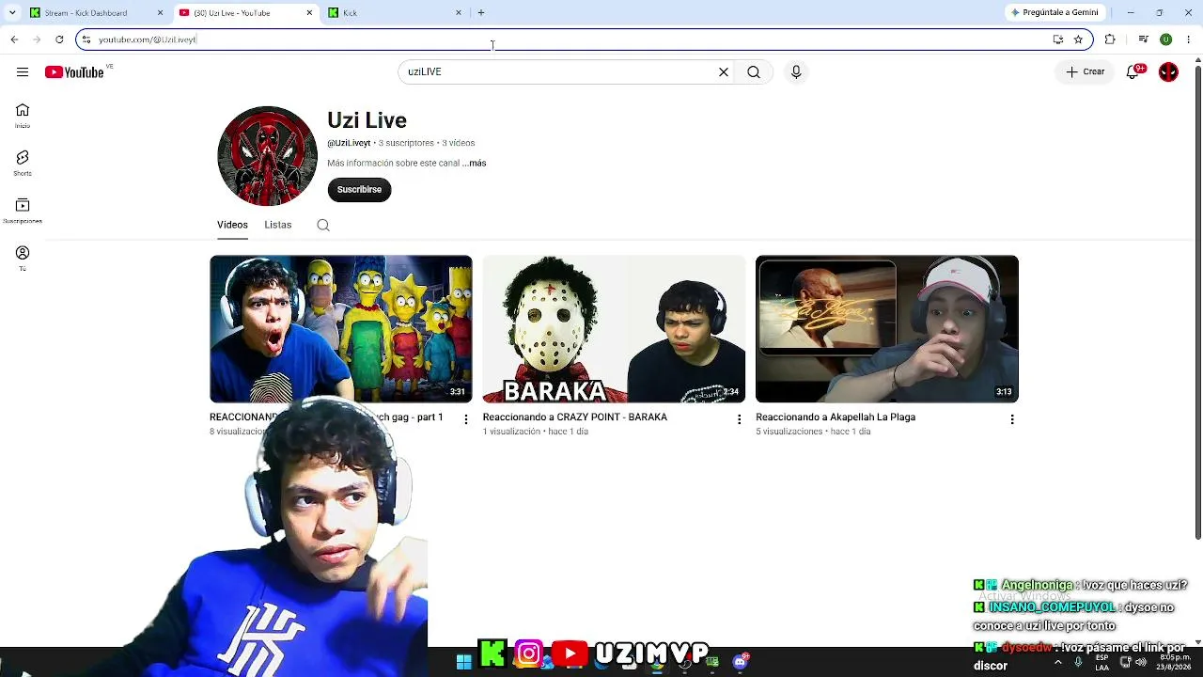
Task: Open the Chrome profile button
Action: pos(1165,39)
